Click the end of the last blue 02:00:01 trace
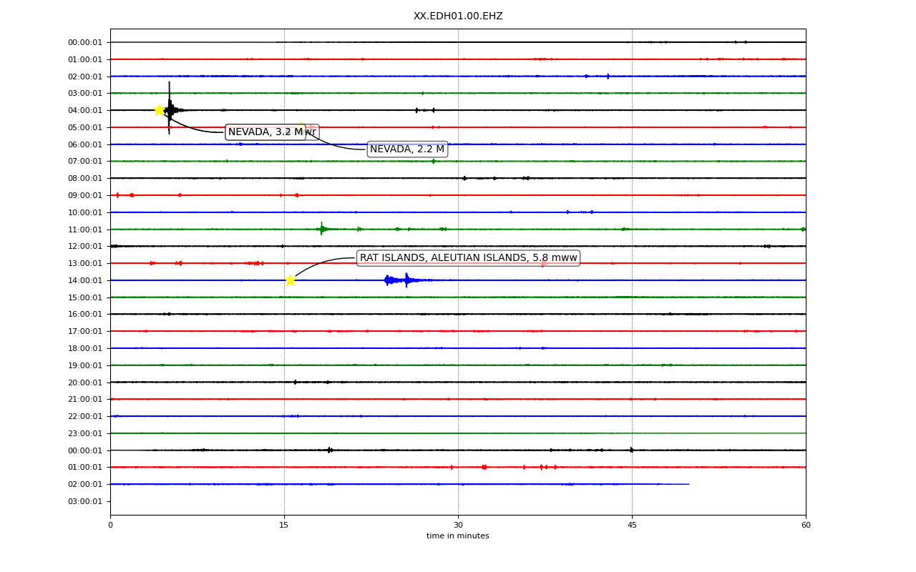This screenshot has width=916, height=572. click(x=688, y=484)
